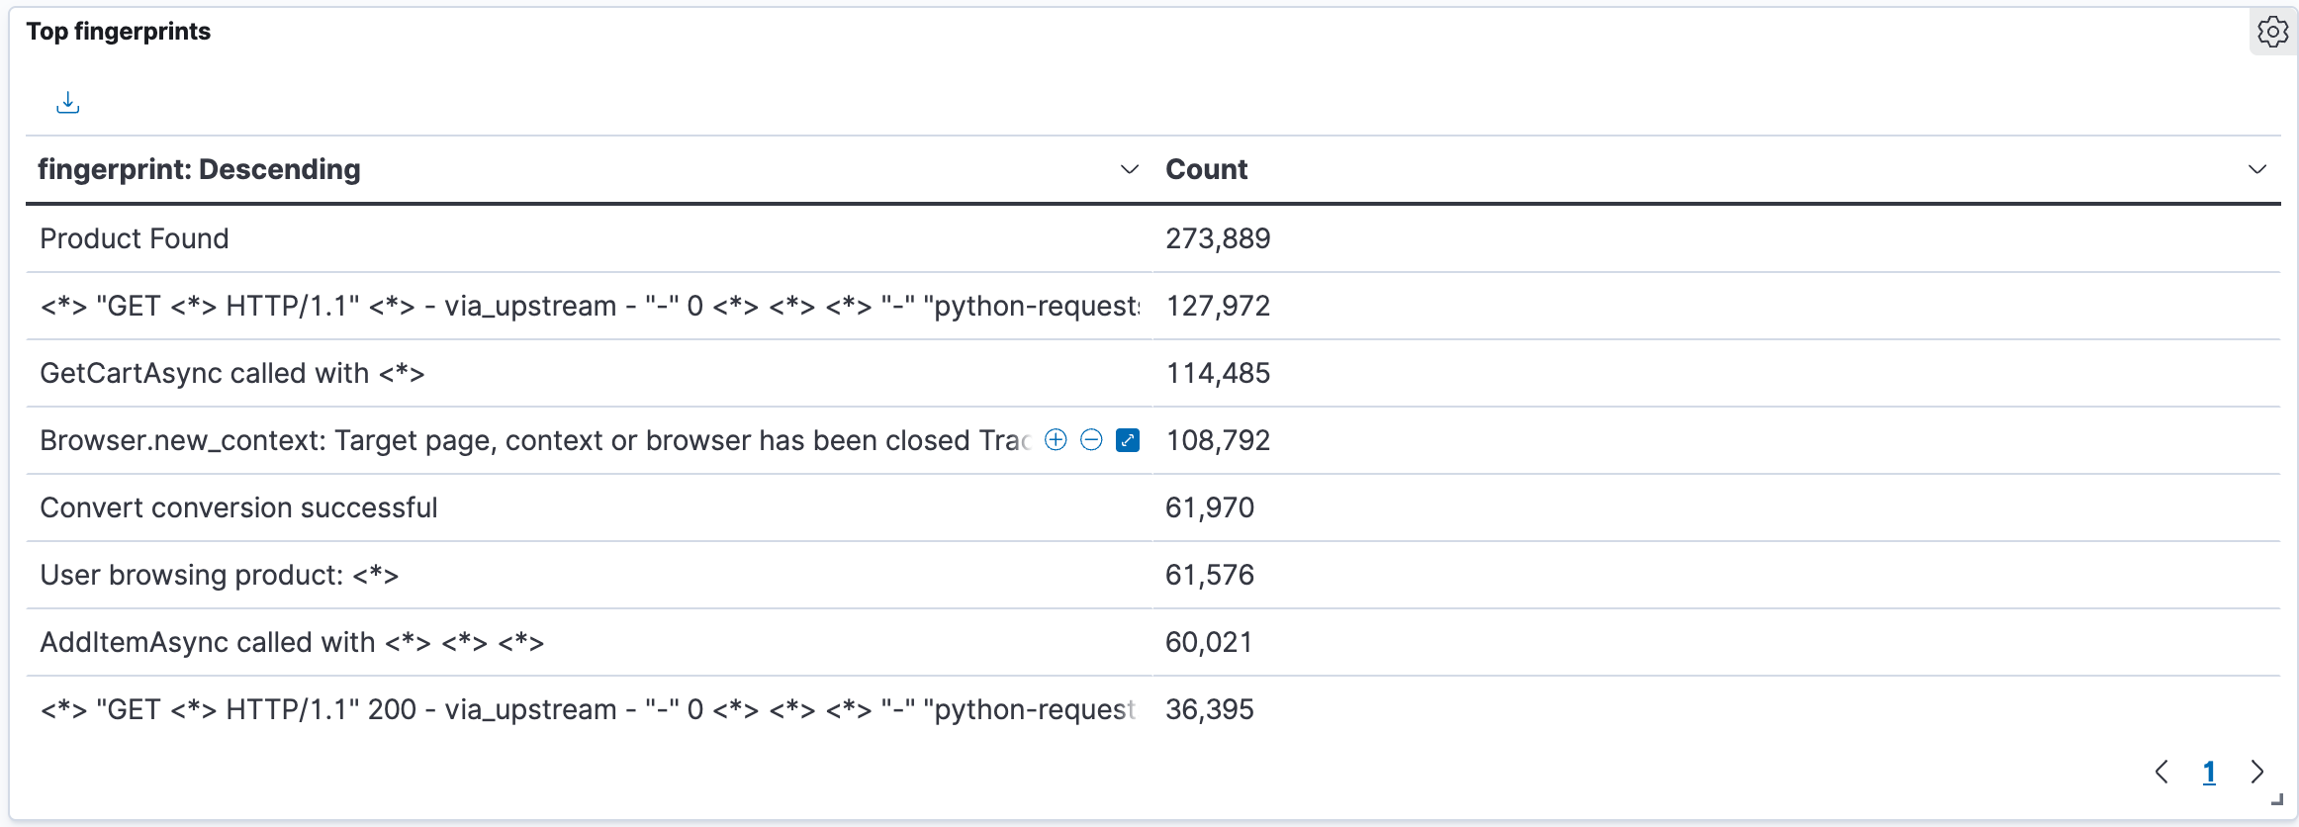Screen dimensions: 2299x827
Task: Click the 114,485 count value
Action: tap(1218, 373)
